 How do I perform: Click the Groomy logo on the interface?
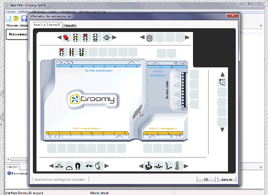92,99
